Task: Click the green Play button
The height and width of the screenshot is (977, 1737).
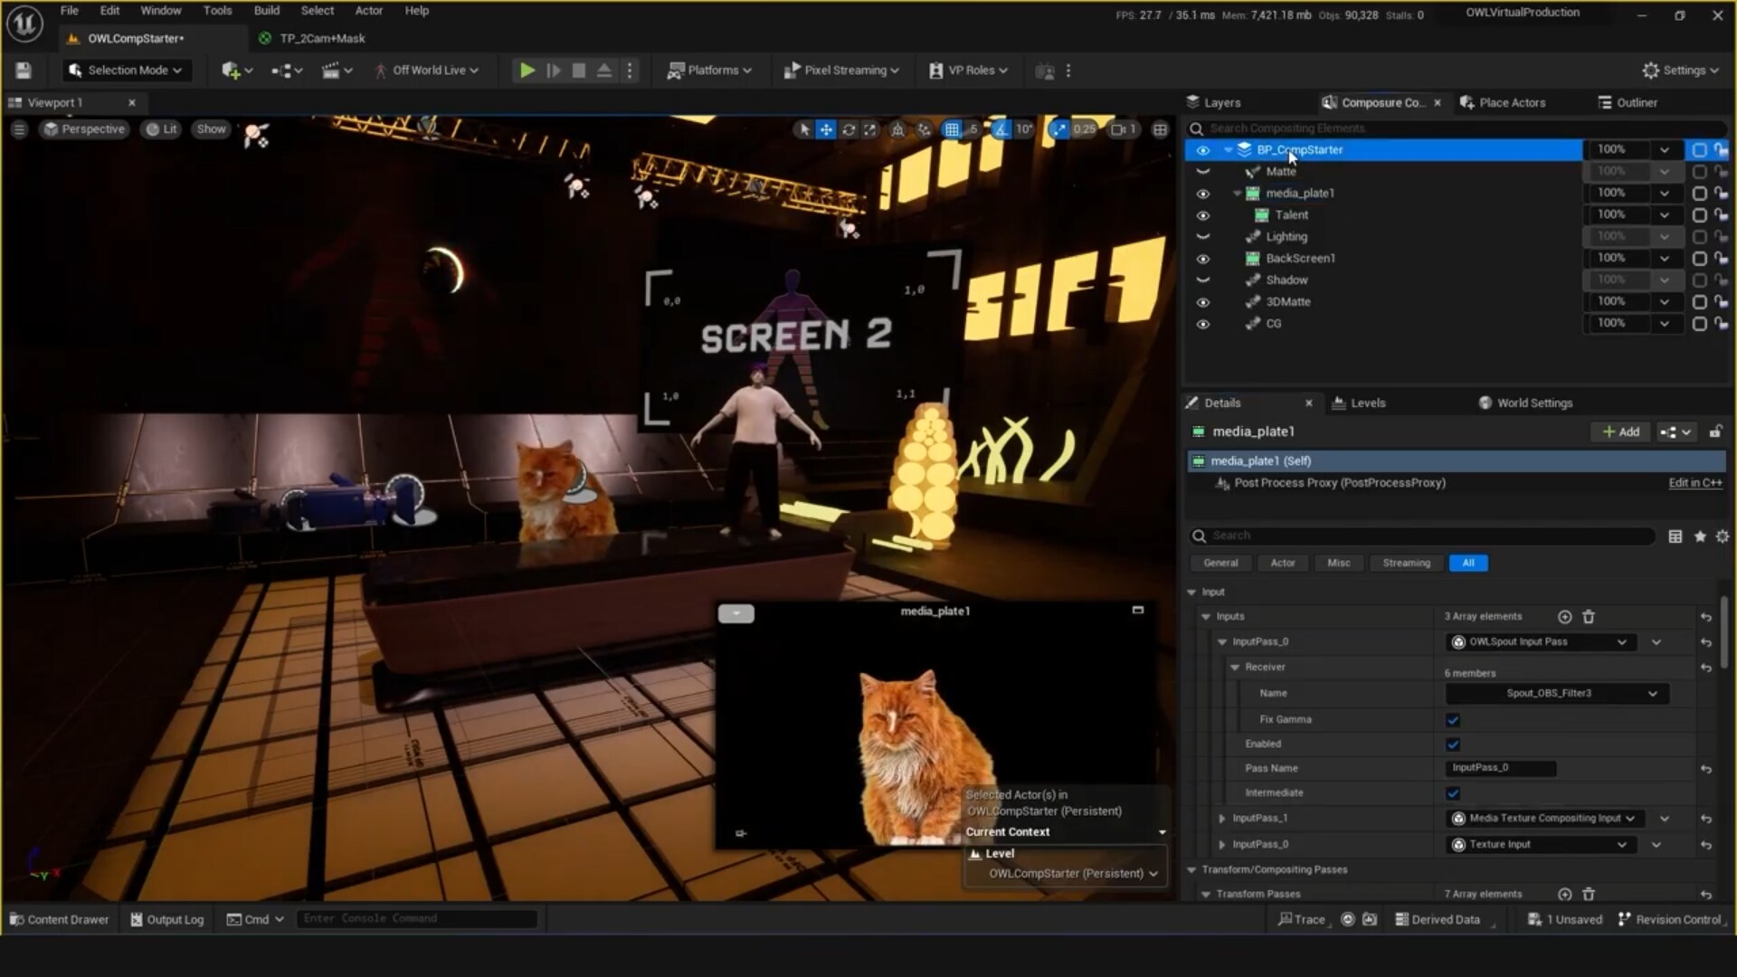Action: [527, 71]
